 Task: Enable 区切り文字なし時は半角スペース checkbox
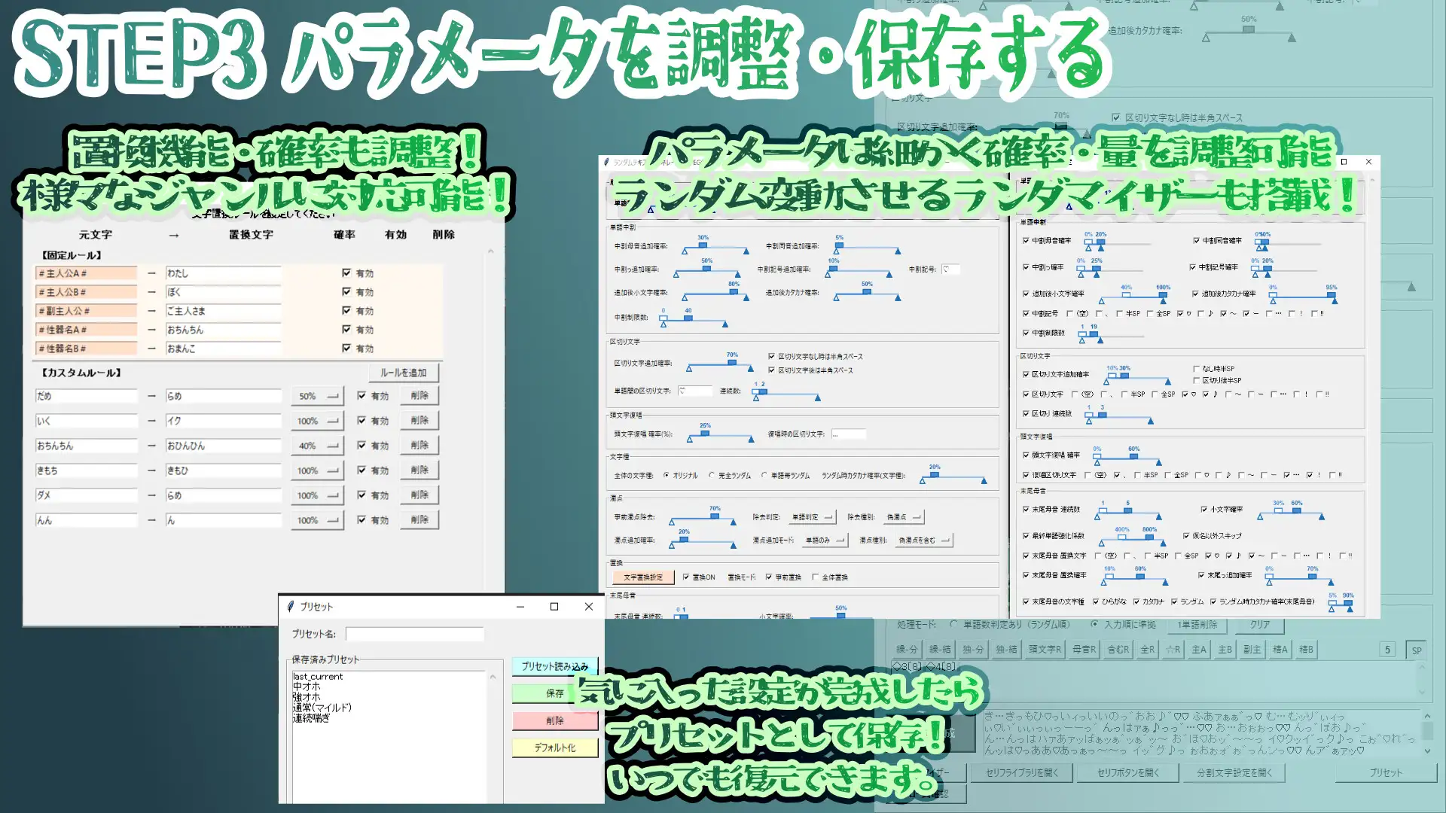[770, 357]
